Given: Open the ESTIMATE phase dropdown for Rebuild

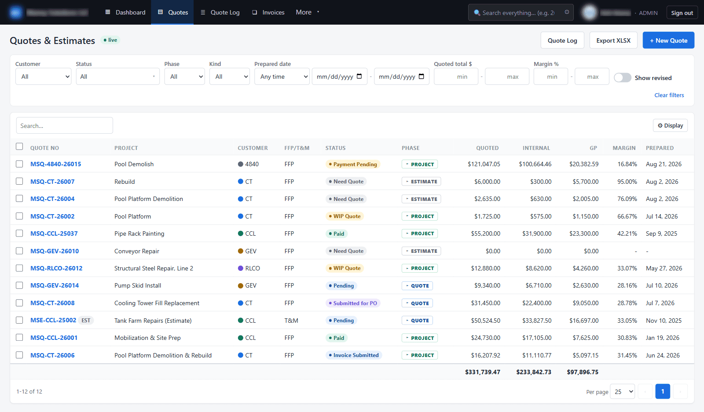Looking at the screenshot, I should pos(422,182).
